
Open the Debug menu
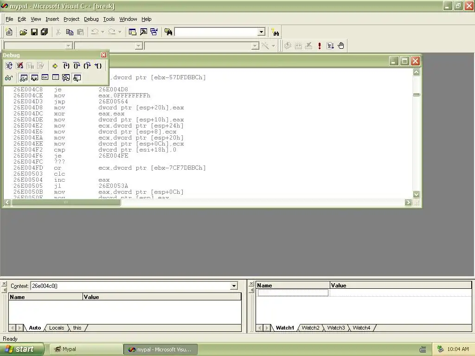(x=91, y=19)
